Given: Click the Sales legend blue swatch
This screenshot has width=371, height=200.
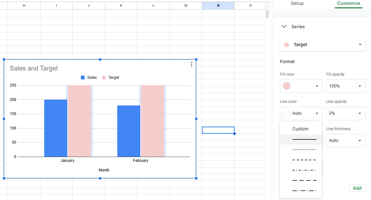Looking at the screenshot, I should (x=83, y=78).
